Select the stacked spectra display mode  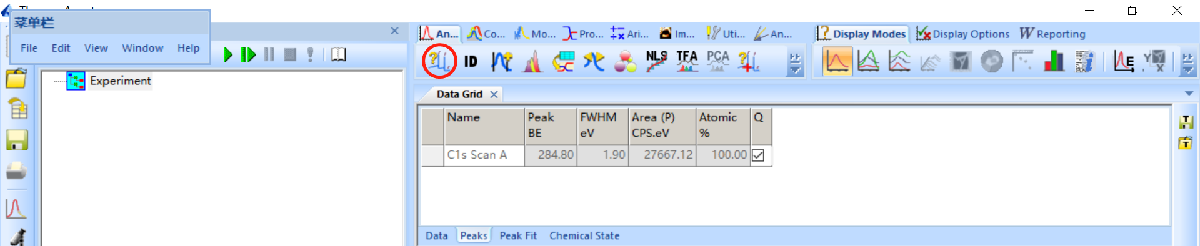899,61
